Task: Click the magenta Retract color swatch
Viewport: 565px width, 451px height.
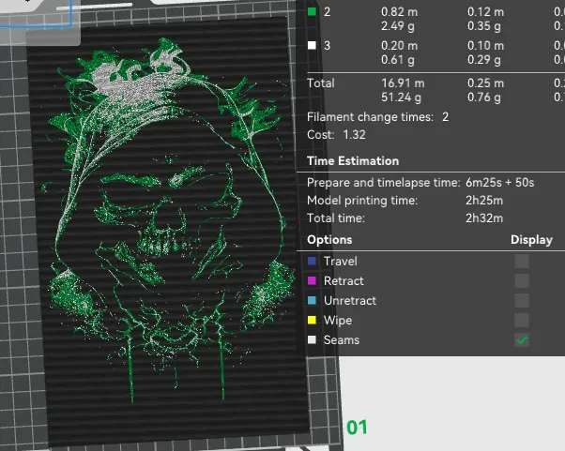Action: coord(312,280)
